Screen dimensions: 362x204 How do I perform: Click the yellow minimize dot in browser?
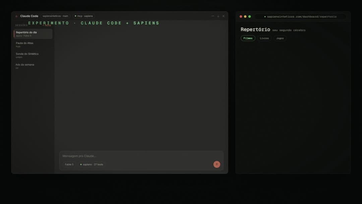(x=245, y=17)
